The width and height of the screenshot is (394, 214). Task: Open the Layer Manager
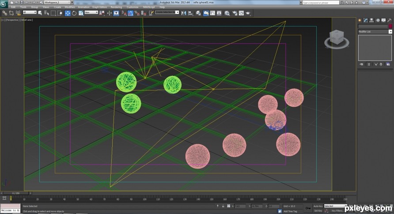click(x=198, y=13)
